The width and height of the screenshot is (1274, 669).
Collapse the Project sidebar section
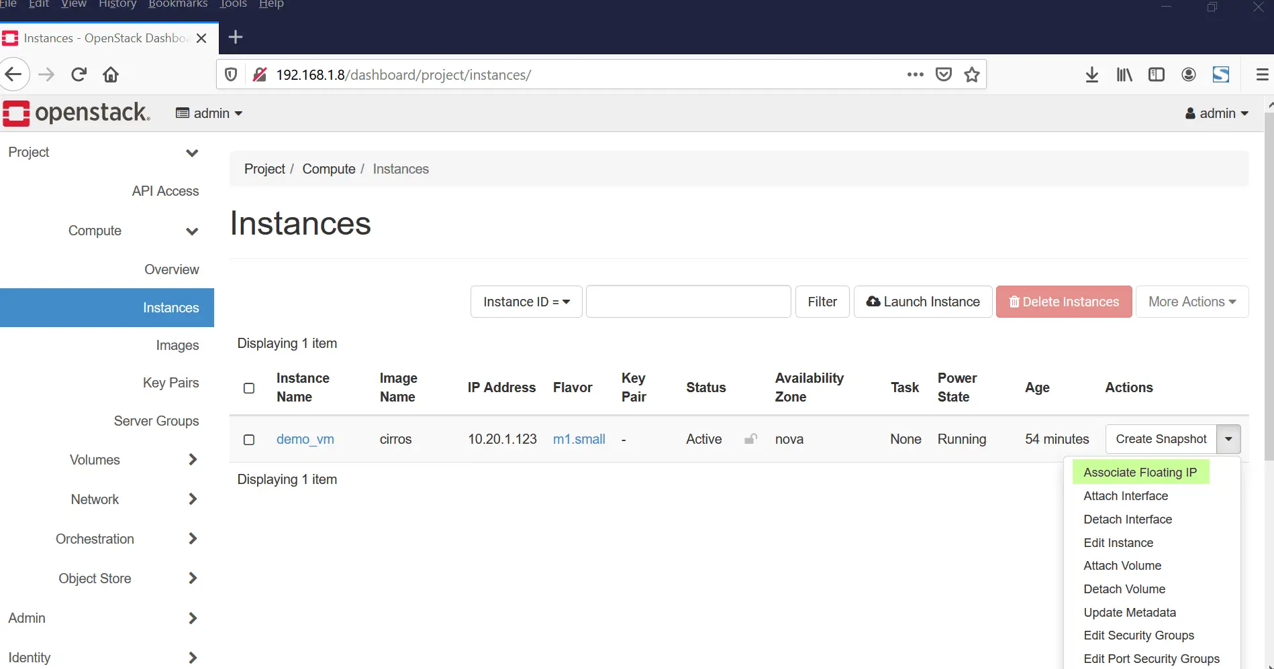192,153
